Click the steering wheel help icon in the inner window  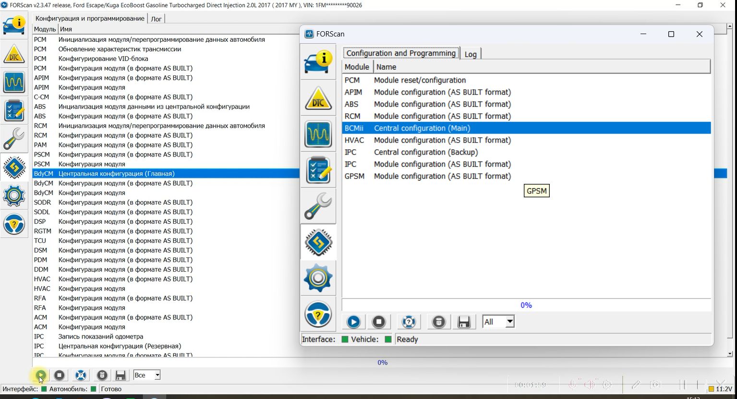coord(318,314)
